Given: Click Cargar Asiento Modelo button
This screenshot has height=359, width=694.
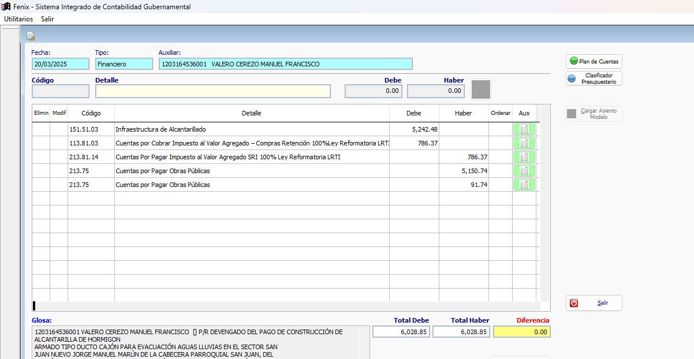Looking at the screenshot, I should point(594,114).
